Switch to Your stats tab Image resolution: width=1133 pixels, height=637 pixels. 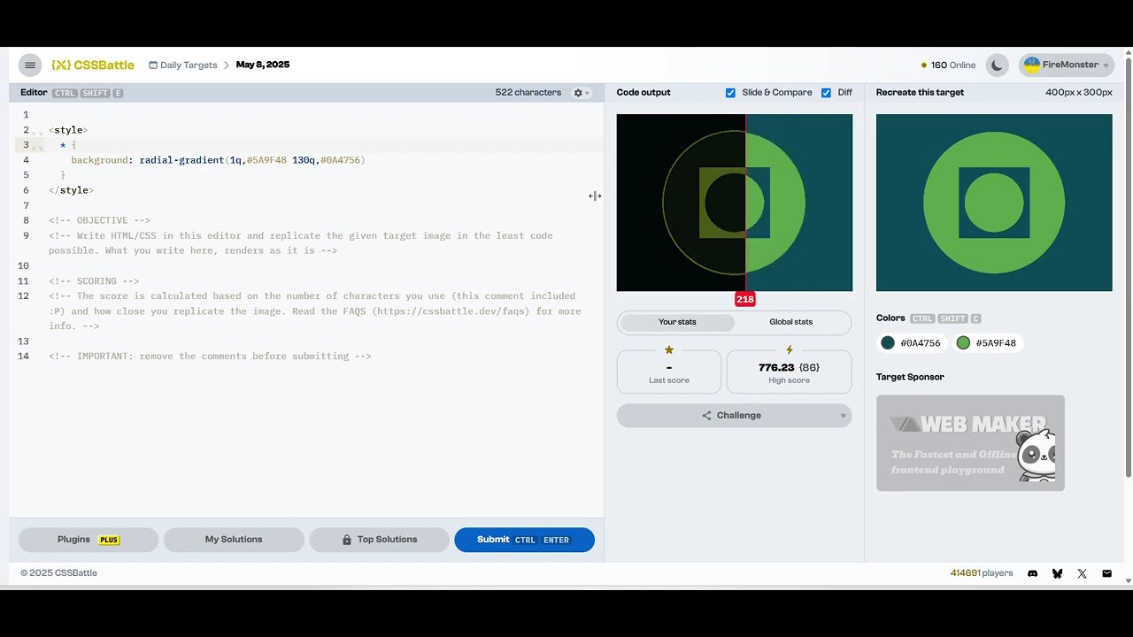[x=677, y=322]
